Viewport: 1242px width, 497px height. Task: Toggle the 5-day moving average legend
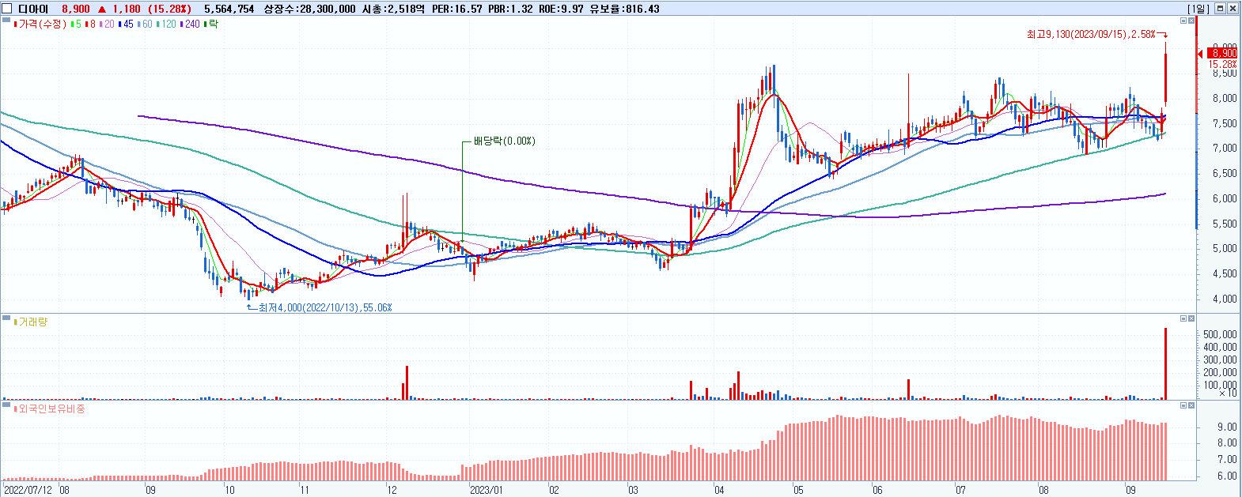click(76, 24)
